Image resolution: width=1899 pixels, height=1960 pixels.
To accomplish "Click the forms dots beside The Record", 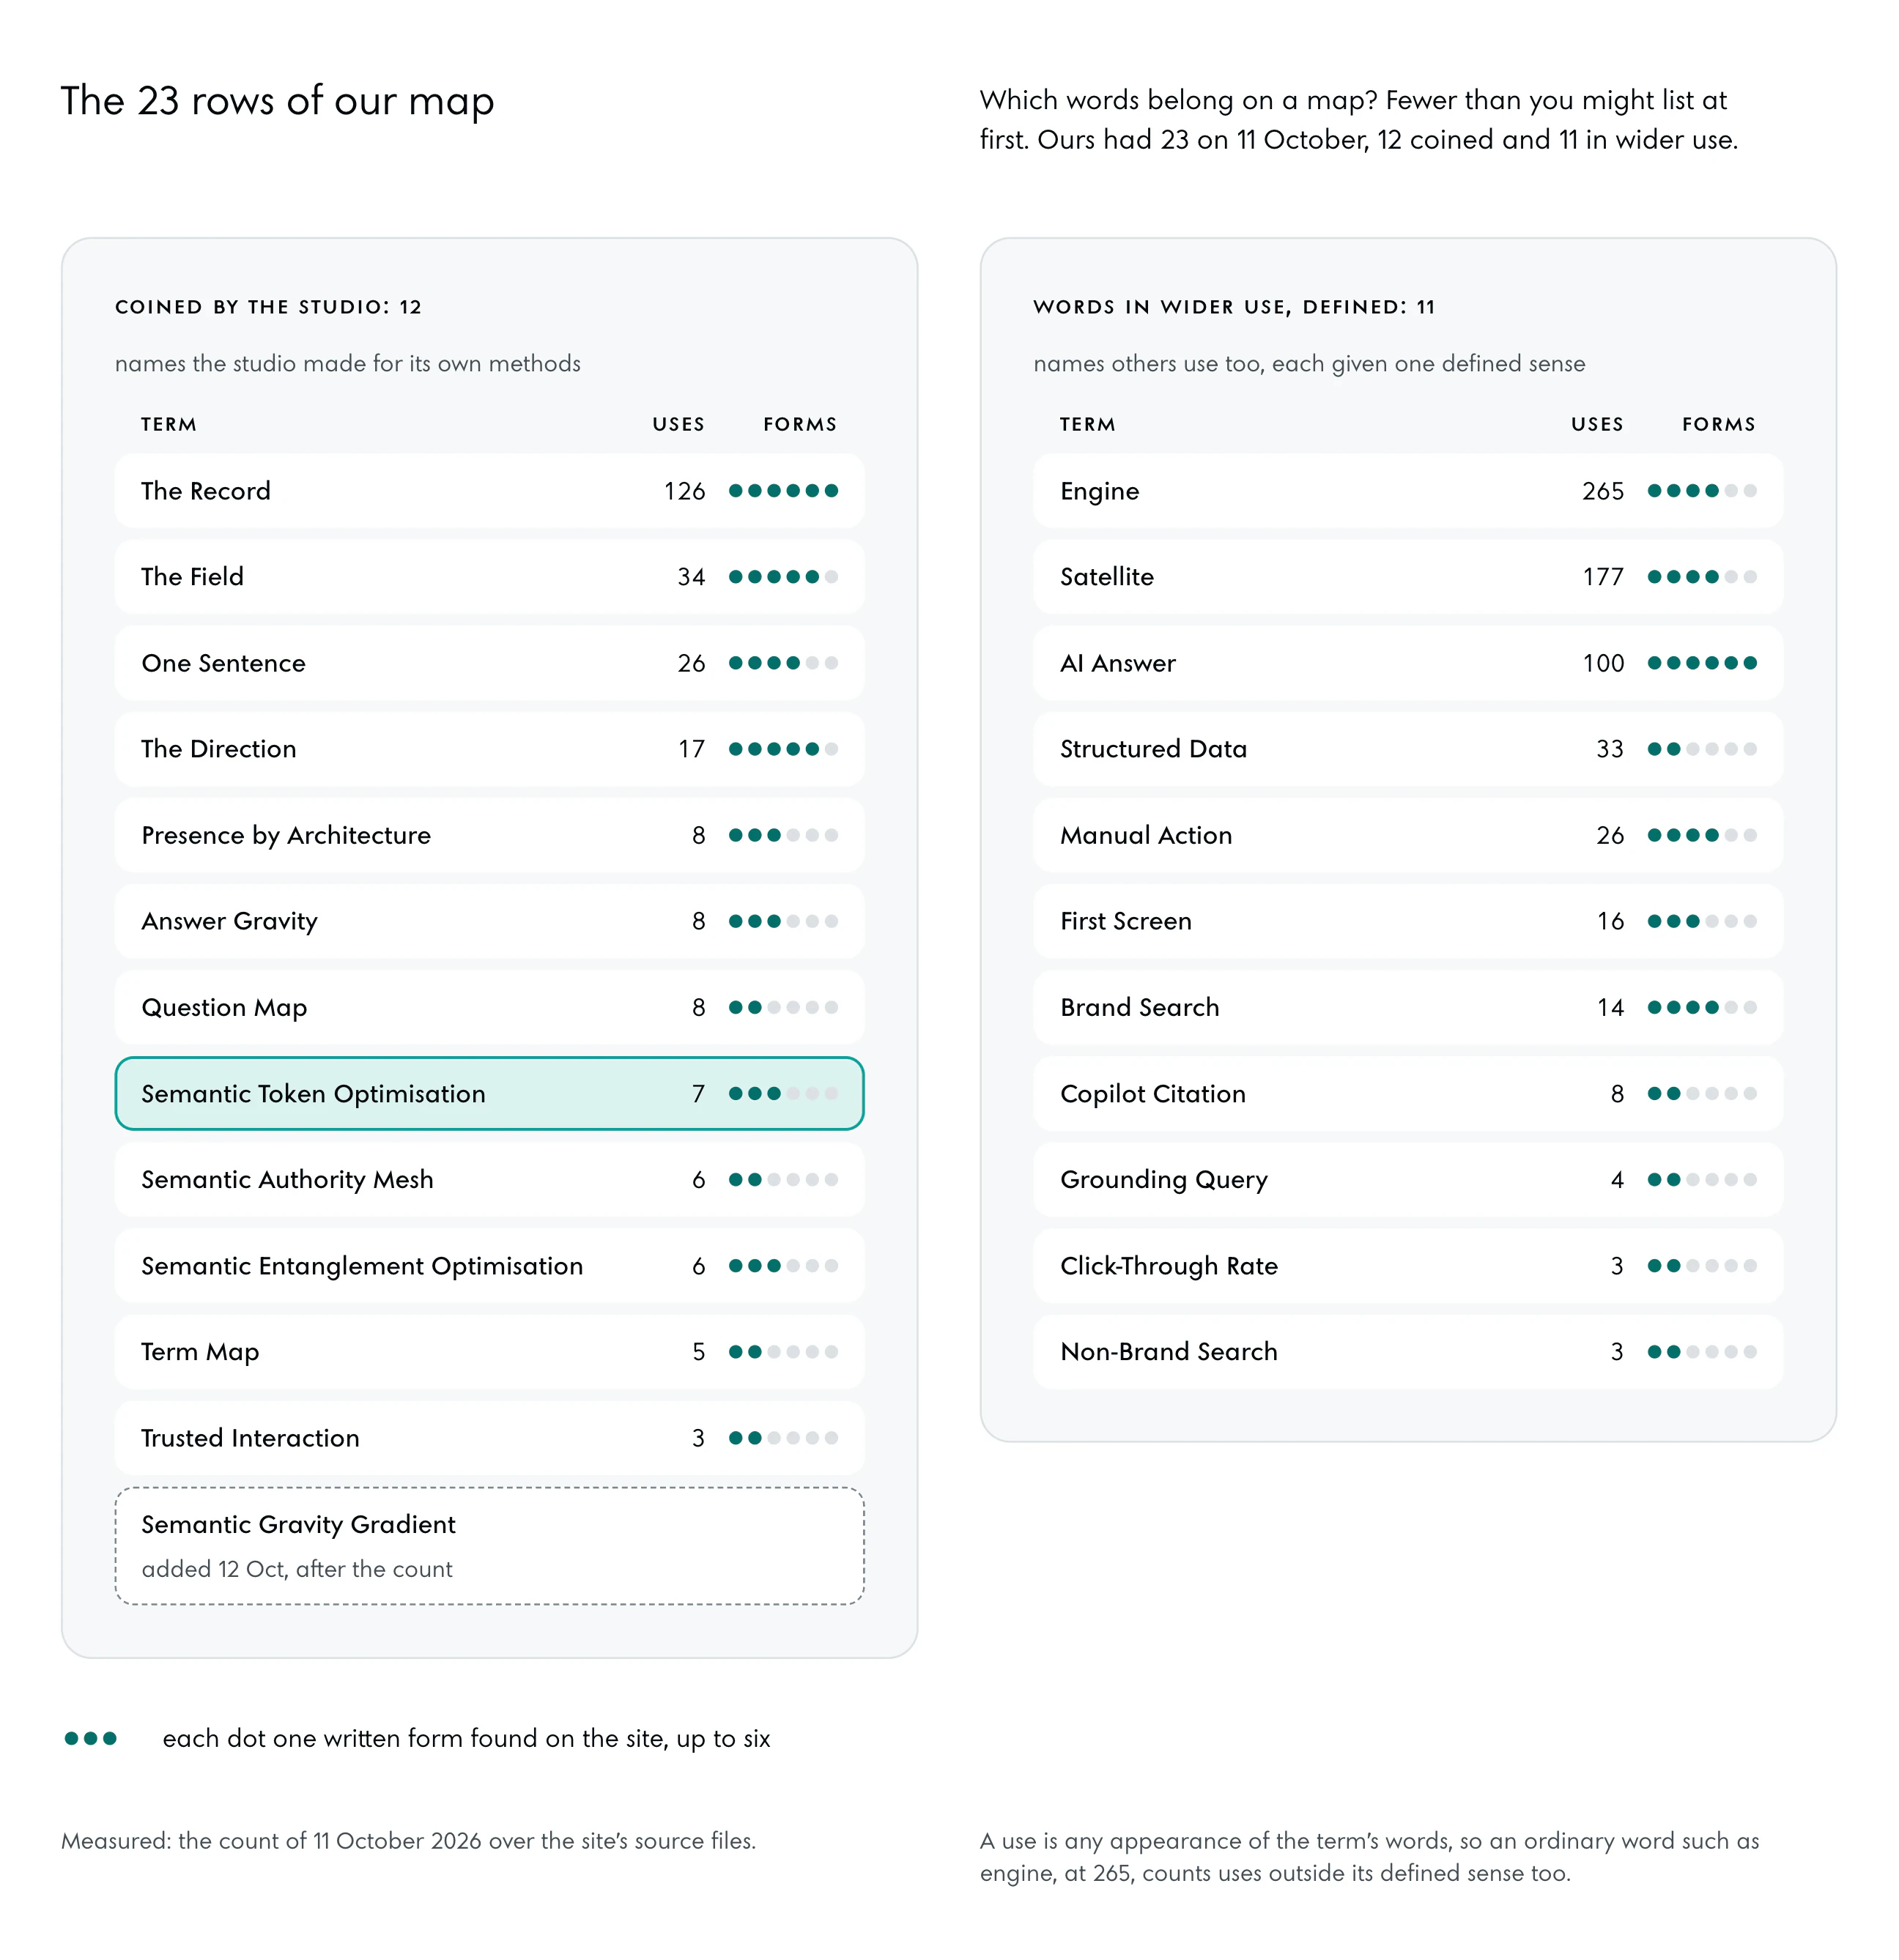I will 783,491.
